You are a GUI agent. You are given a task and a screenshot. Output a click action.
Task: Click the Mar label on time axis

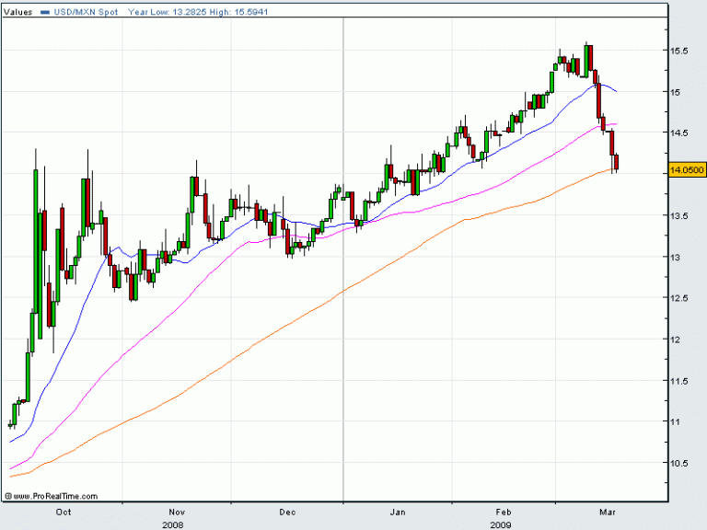tap(610, 510)
